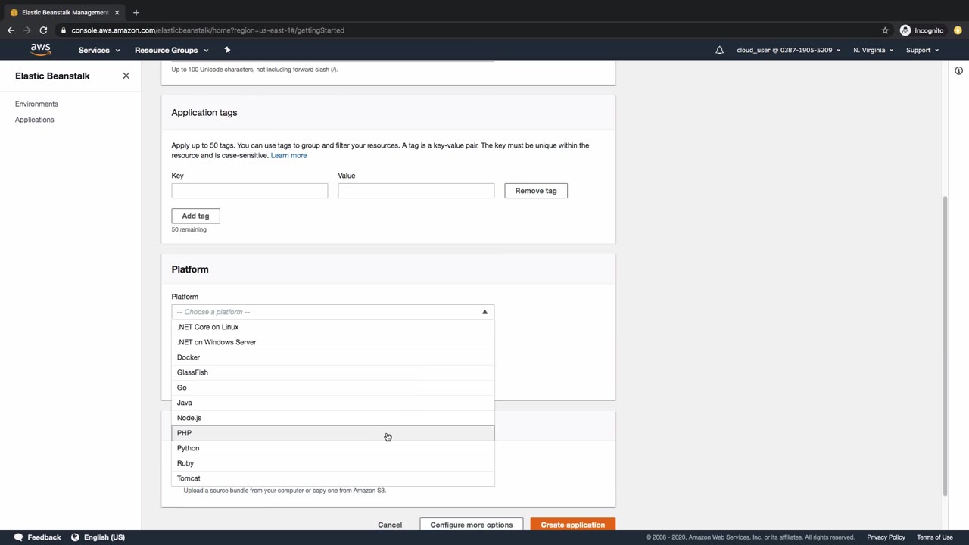Bookmark this page with the star icon
The image size is (969, 545).
[x=885, y=30]
